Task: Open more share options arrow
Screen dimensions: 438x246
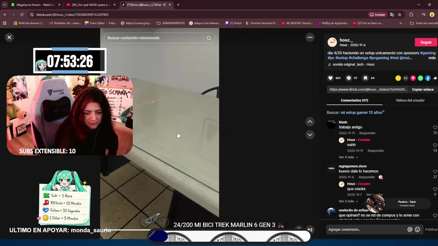Action: coord(435,78)
